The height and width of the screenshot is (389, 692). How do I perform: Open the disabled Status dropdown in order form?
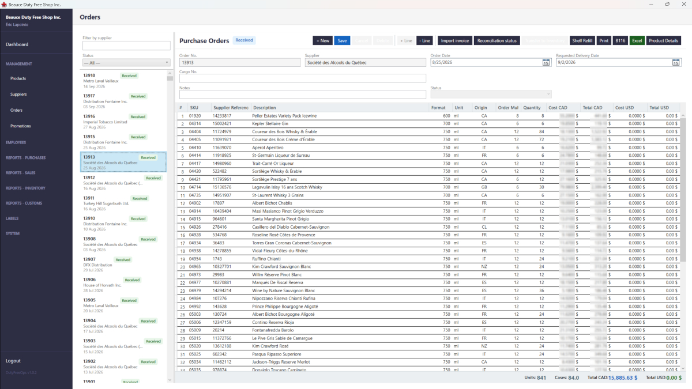[x=491, y=95]
